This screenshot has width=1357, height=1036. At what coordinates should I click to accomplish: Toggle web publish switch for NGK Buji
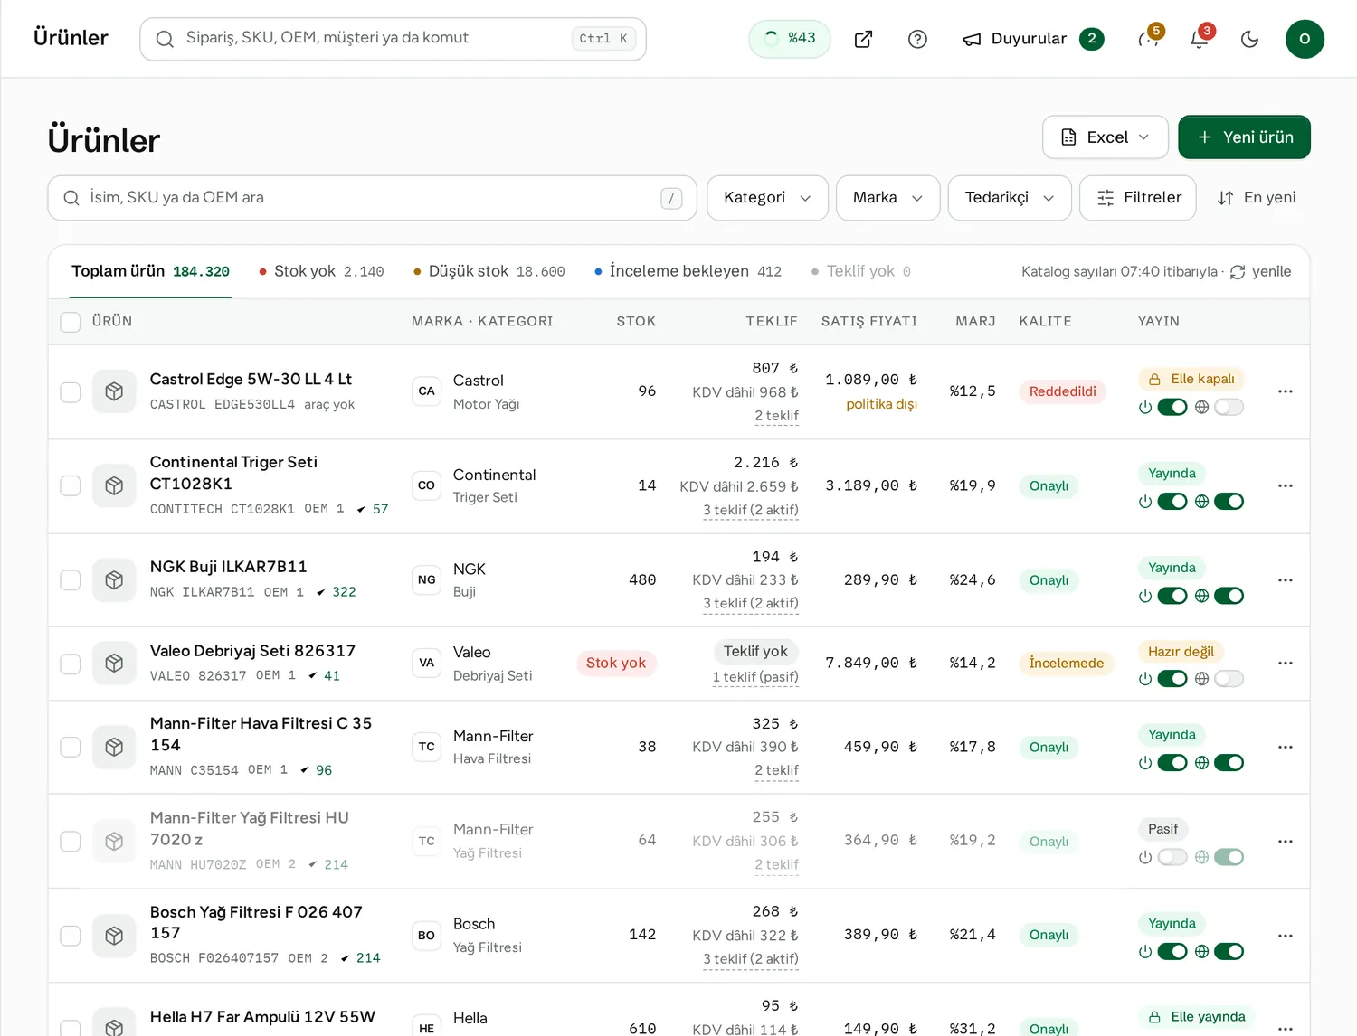[x=1229, y=596]
